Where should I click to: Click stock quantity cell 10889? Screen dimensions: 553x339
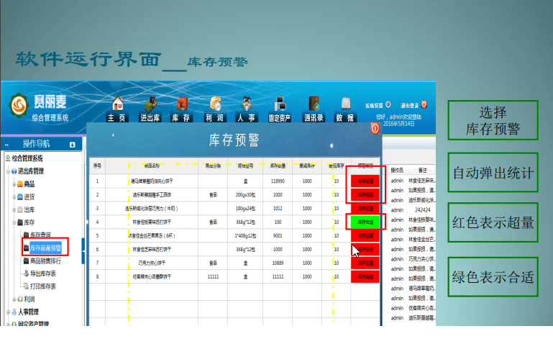278,263
